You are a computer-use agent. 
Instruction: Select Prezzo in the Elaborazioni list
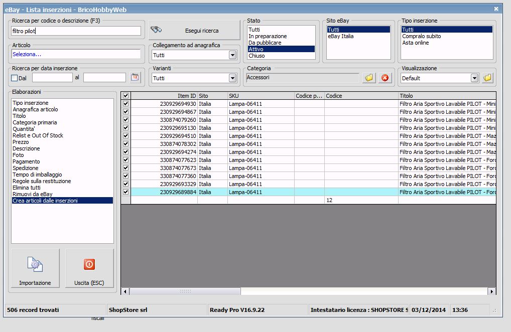pyautogui.click(x=20, y=142)
